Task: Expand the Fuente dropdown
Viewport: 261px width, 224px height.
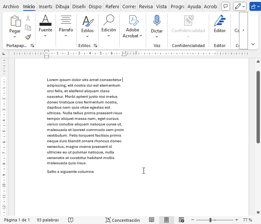Action: 45,35
